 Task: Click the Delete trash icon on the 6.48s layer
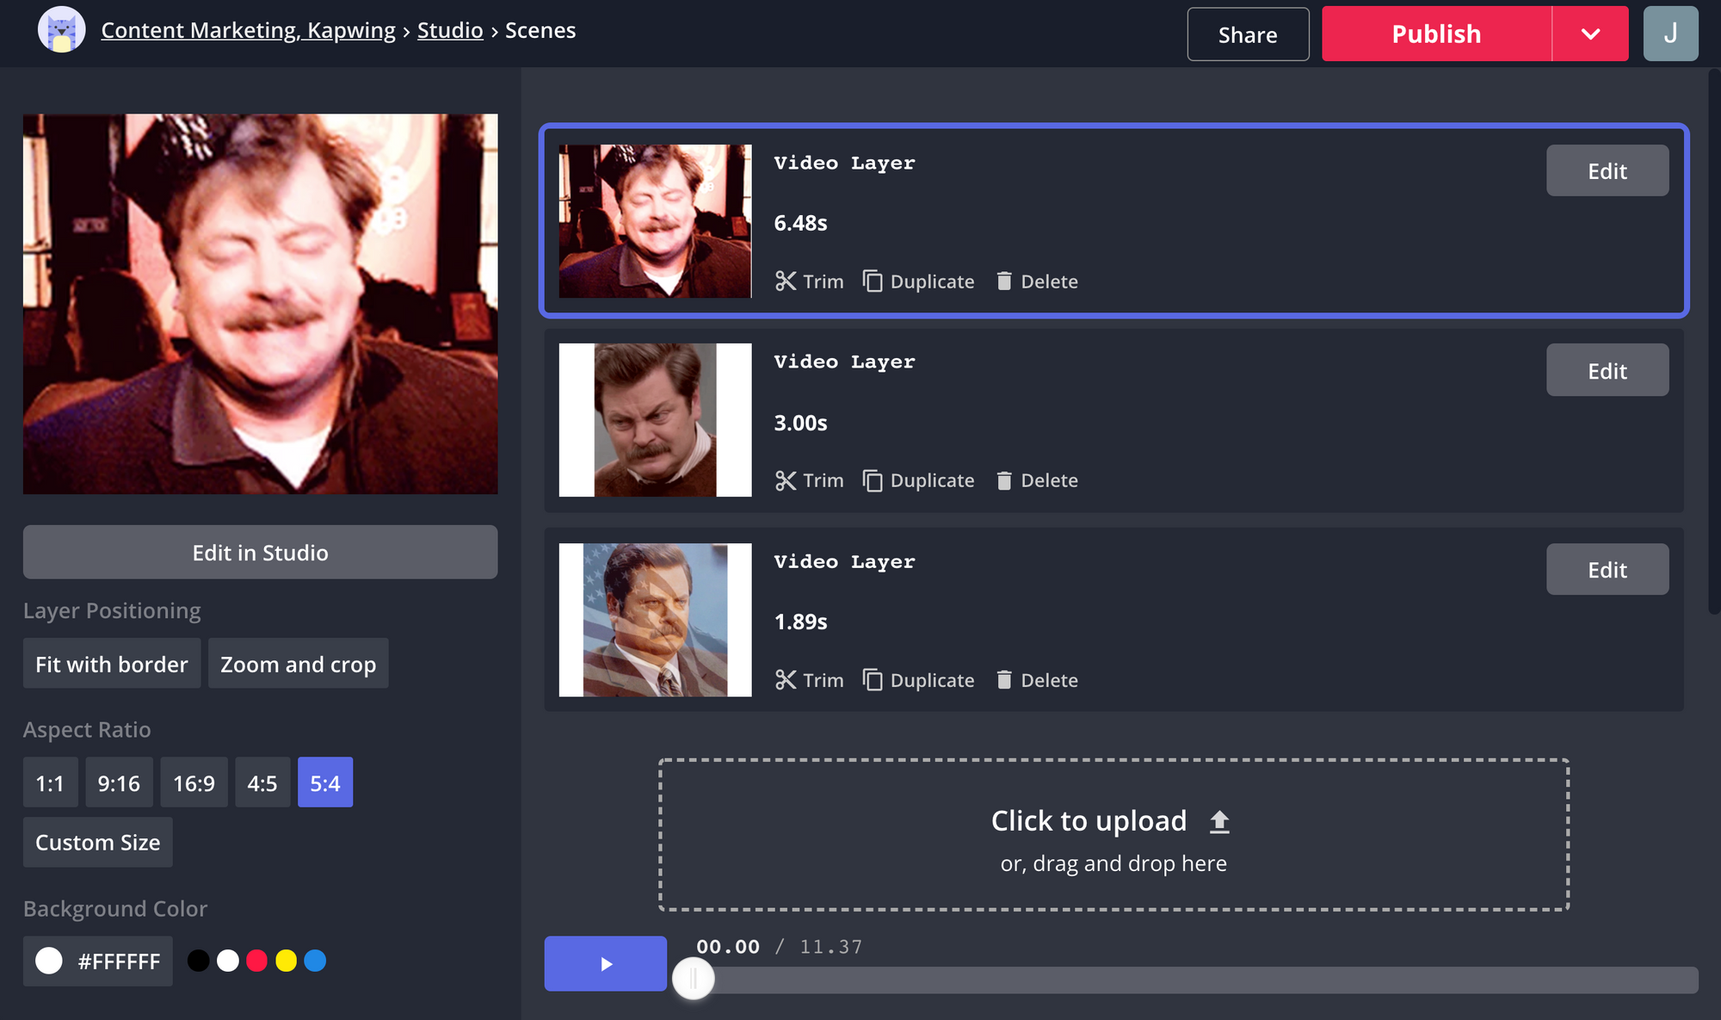click(1003, 281)
